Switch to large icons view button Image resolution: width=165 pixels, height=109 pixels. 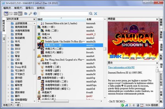click(11, 13)
